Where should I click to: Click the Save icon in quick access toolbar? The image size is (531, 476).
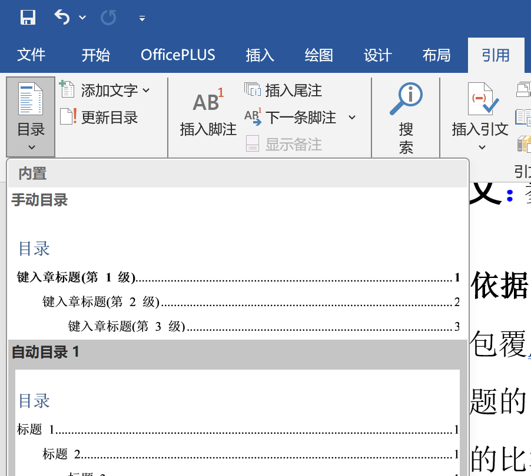[x=28, y=17]
